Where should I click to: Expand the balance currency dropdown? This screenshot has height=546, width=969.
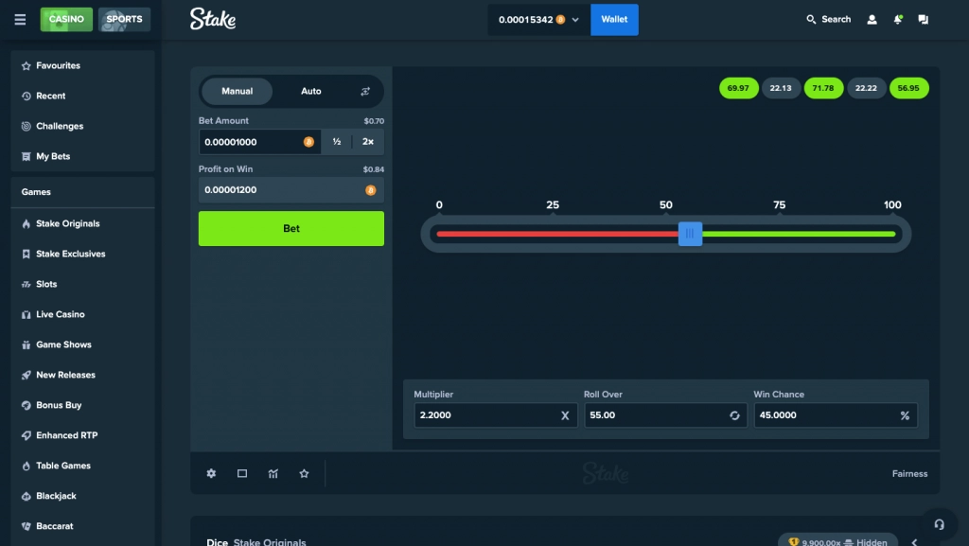pyautogui.click(x=574, y=19)
